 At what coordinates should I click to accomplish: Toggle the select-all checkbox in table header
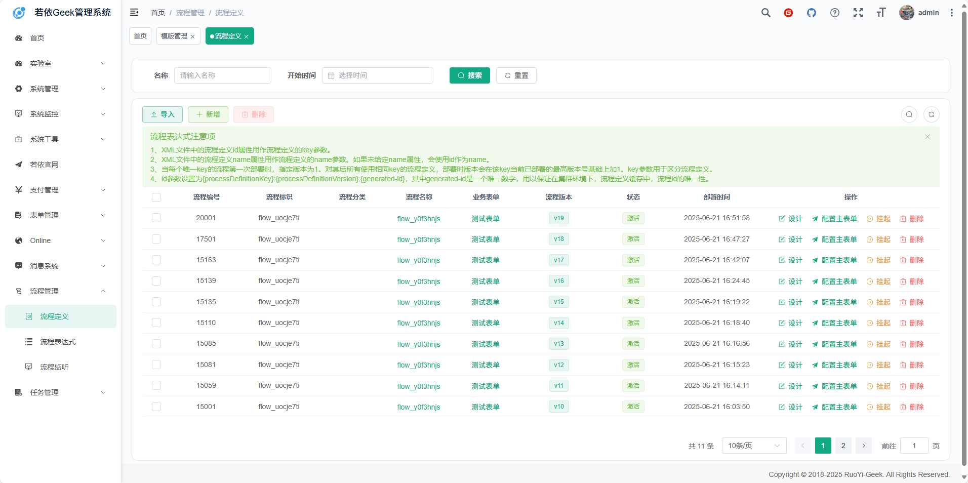156,197
